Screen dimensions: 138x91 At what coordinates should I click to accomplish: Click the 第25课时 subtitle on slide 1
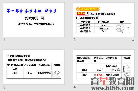(36, 24)
